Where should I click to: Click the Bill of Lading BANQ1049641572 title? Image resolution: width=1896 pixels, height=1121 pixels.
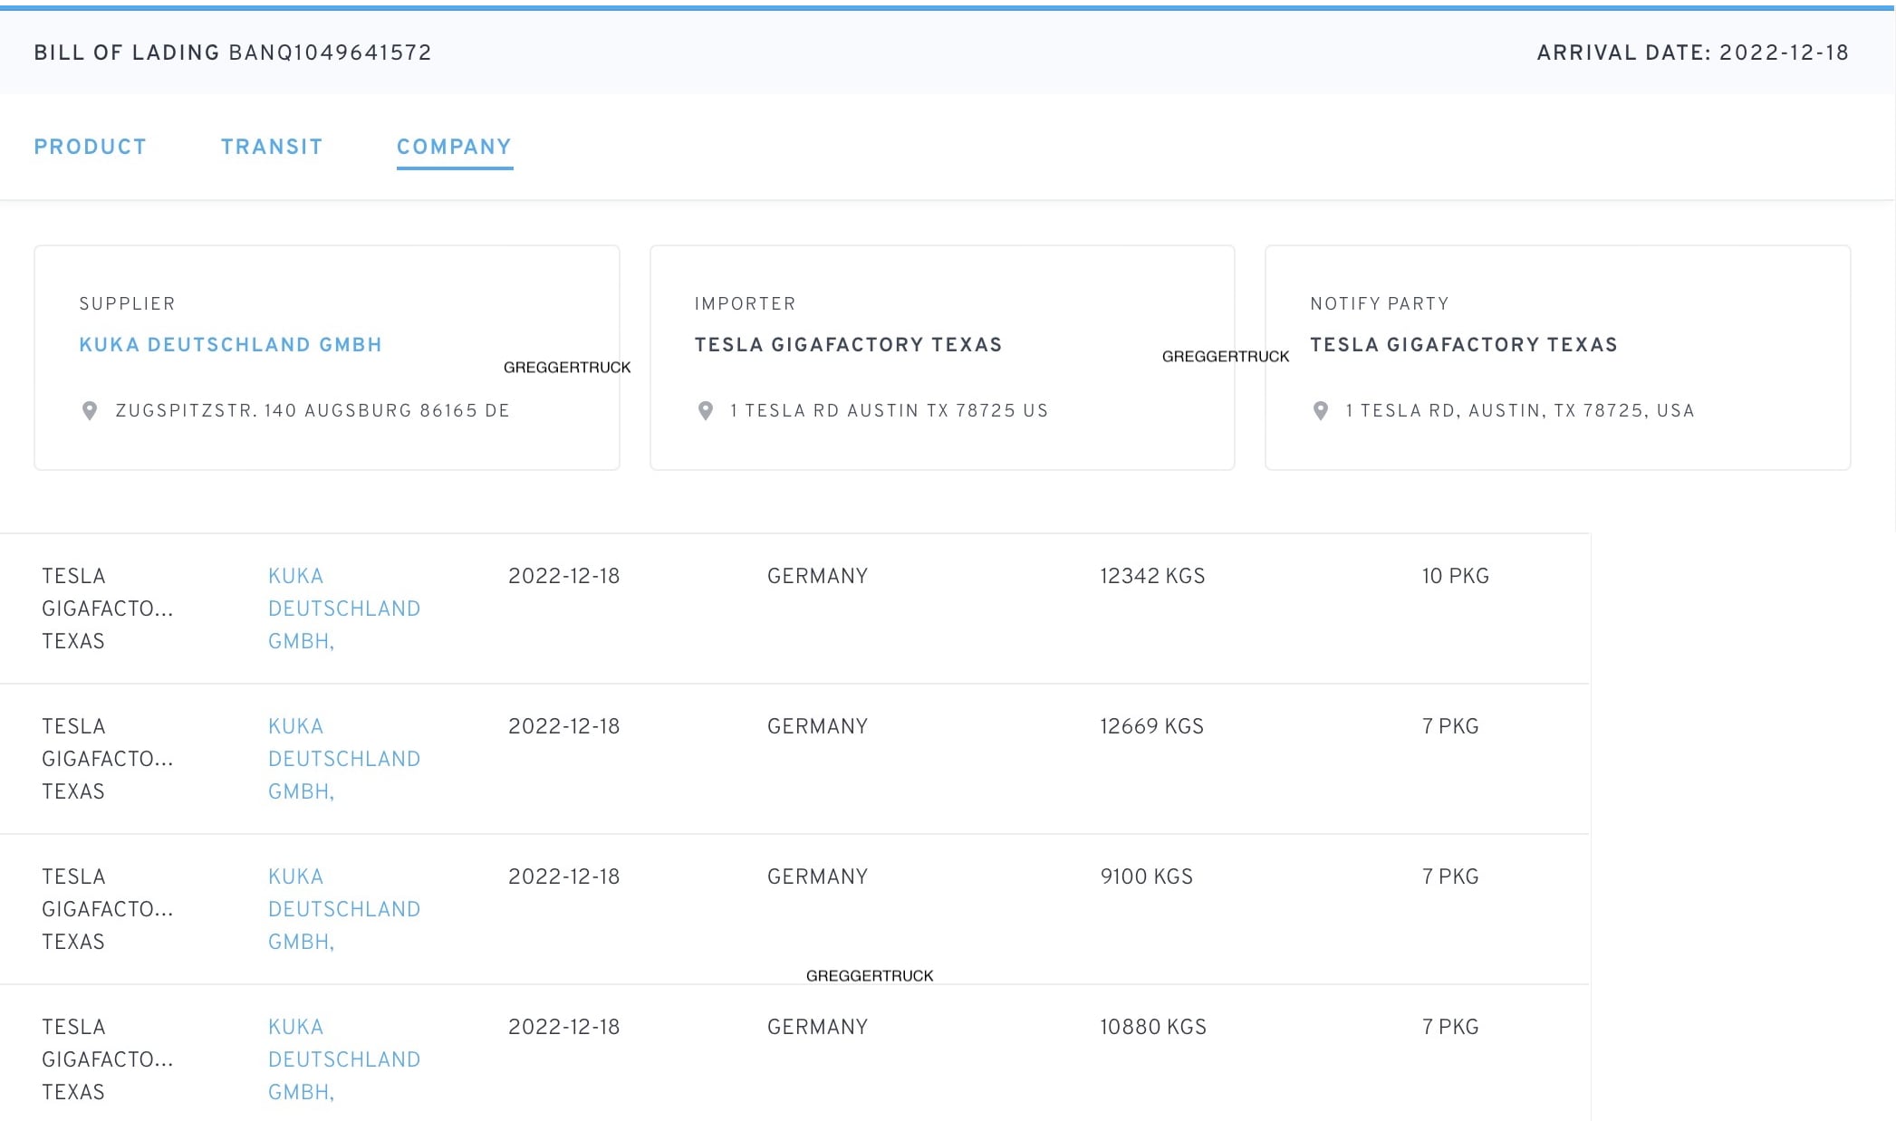click(233, 53)
